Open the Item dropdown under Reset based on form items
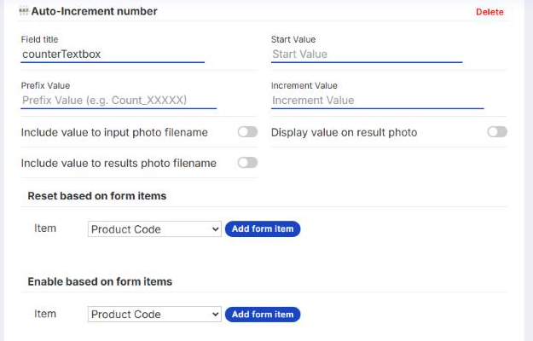Viewport: 533px width, 341px height. click(154, 229)
